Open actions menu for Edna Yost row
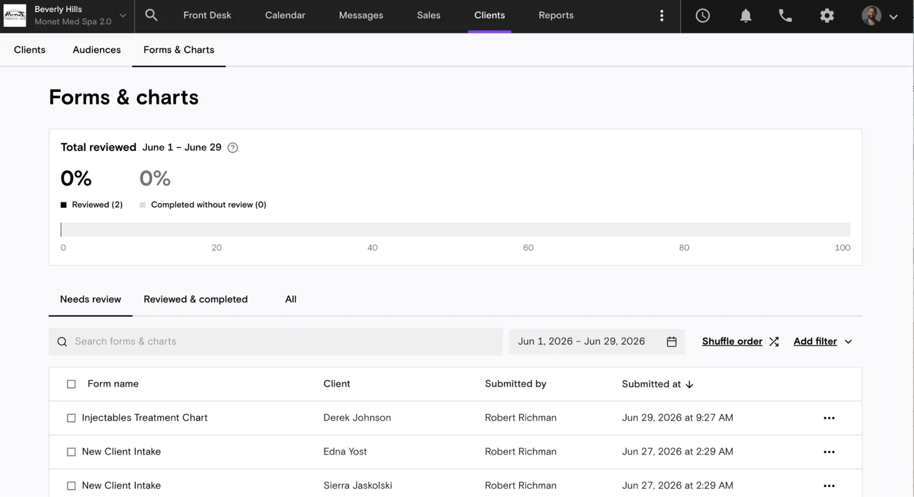The height and width of the screenshot is (497, 914). pos(829,452)
